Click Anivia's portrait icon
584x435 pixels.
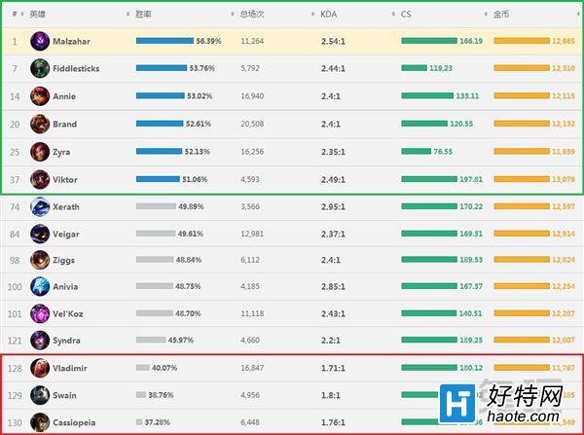40,286
